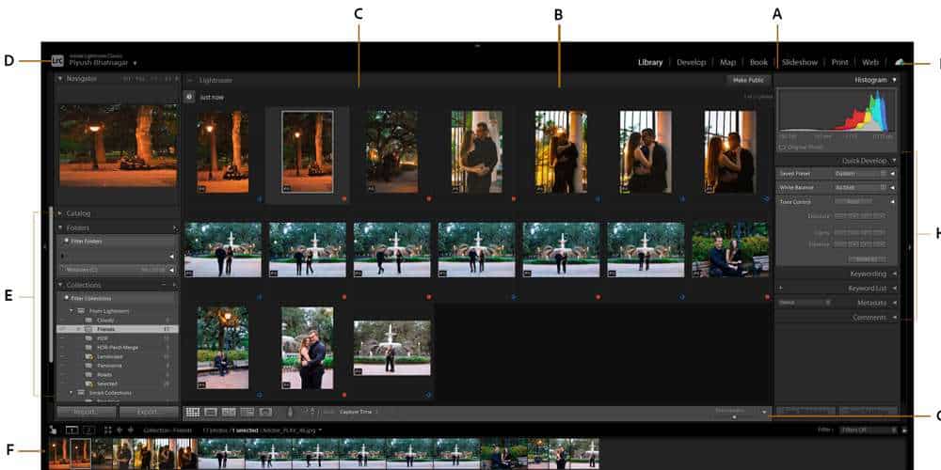Switch to Compare view in toolbar
This screenshot has height=470, width=941.
(x=229, y=412)
